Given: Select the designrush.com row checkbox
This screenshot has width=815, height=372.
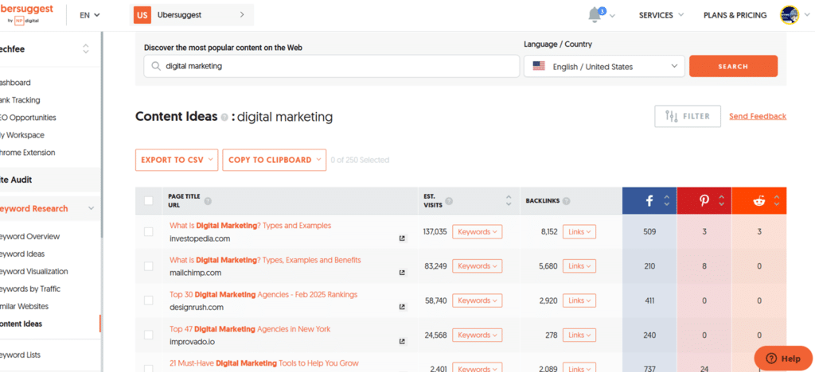Looking at the screenshot, I should coord(149,300).
